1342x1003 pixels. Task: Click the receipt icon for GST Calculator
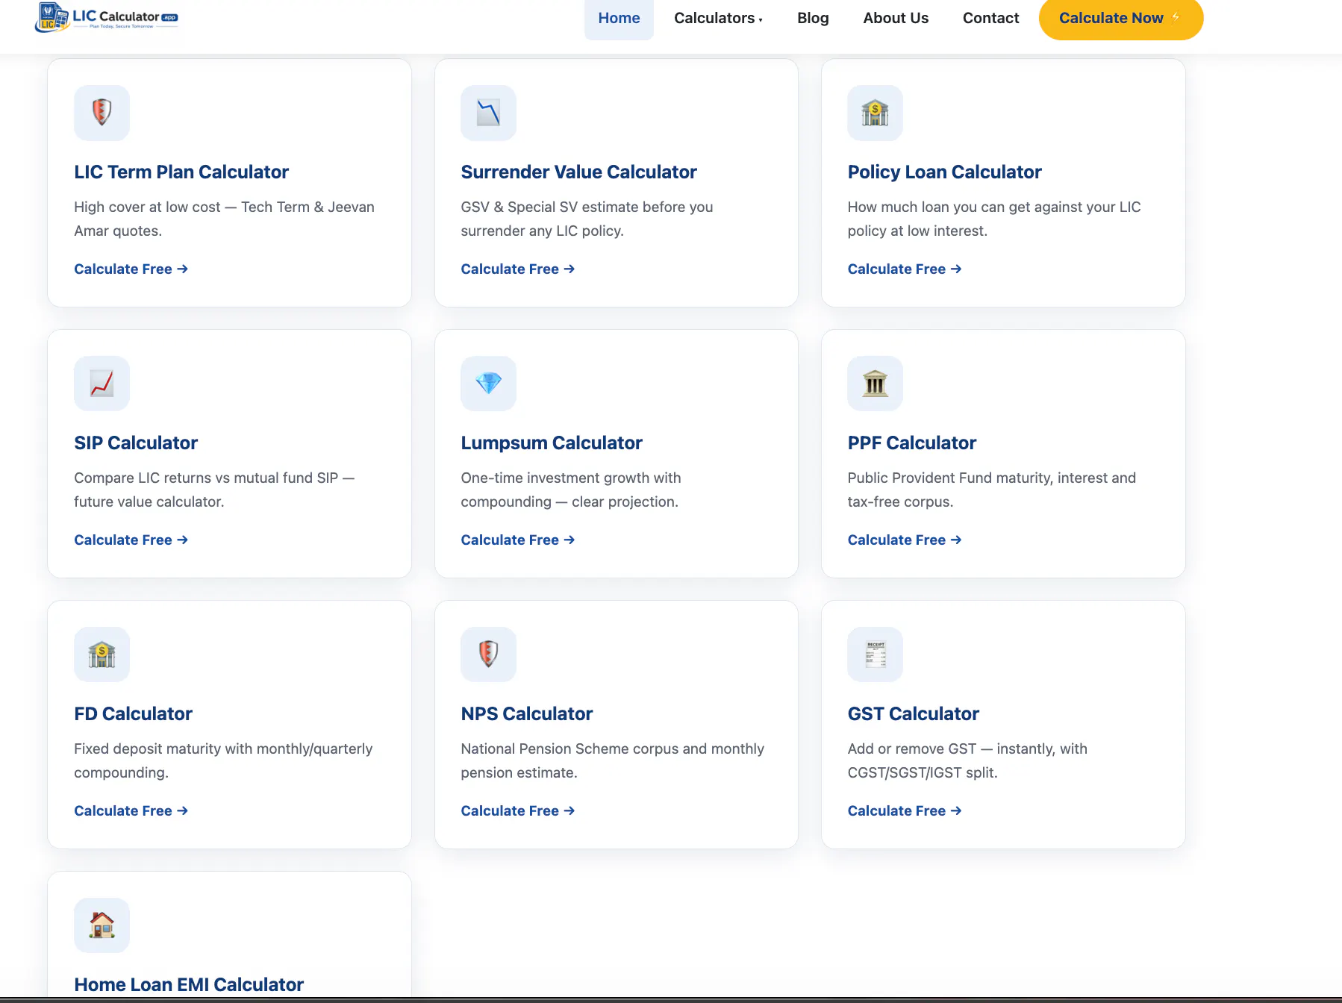click(875, 654)
